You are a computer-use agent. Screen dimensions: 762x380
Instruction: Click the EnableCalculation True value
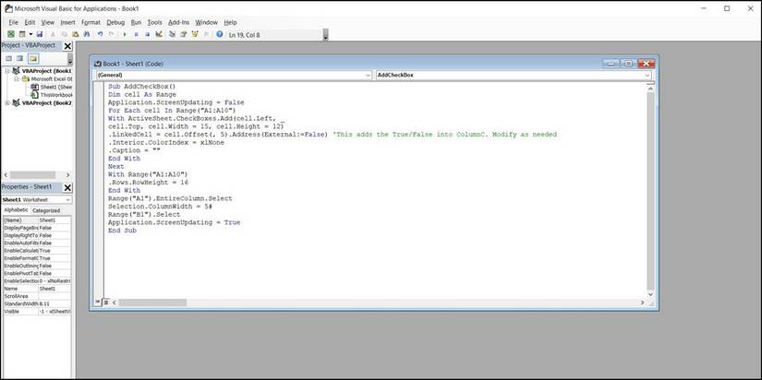click(54, 251)
